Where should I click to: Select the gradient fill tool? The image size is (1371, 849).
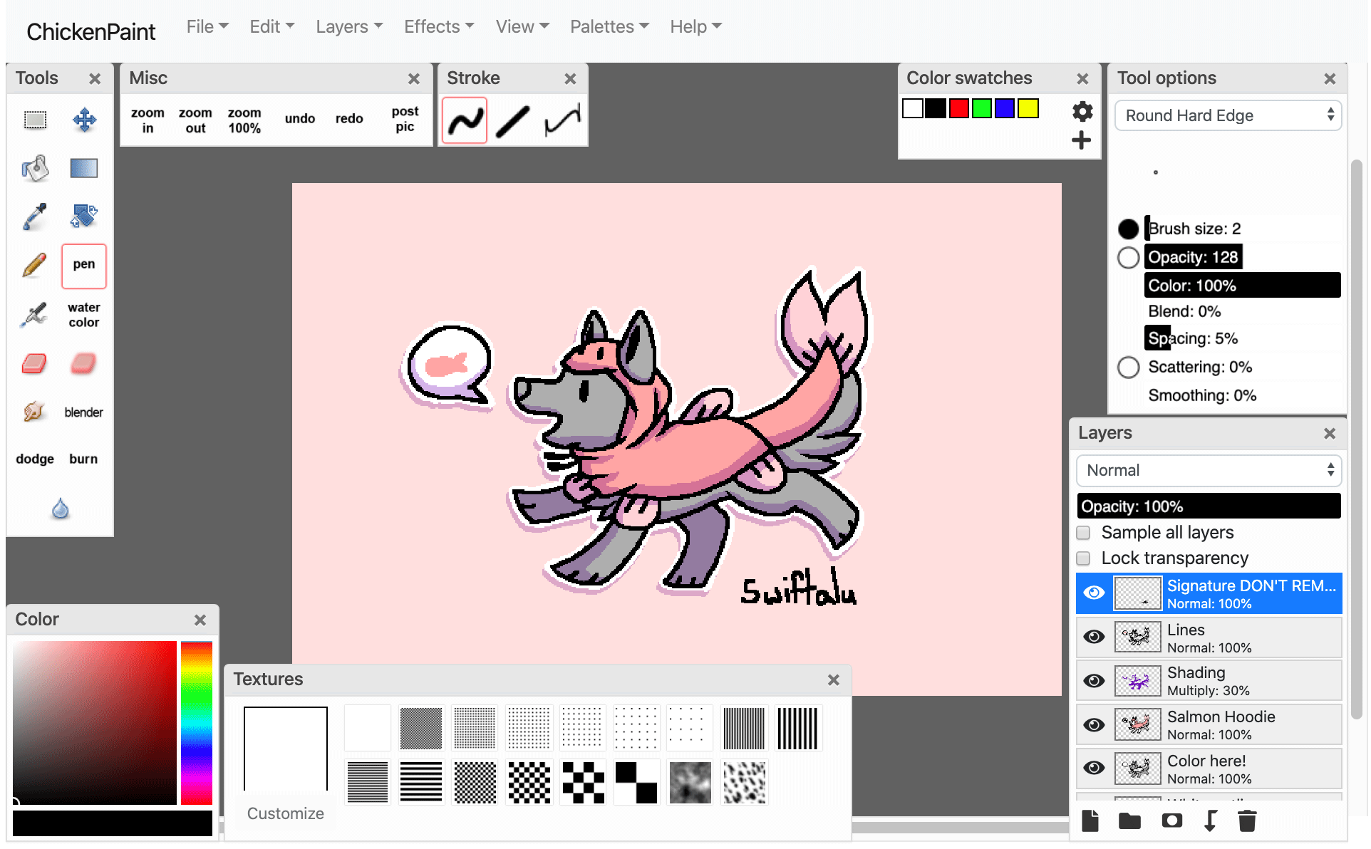tap(84, 169)
